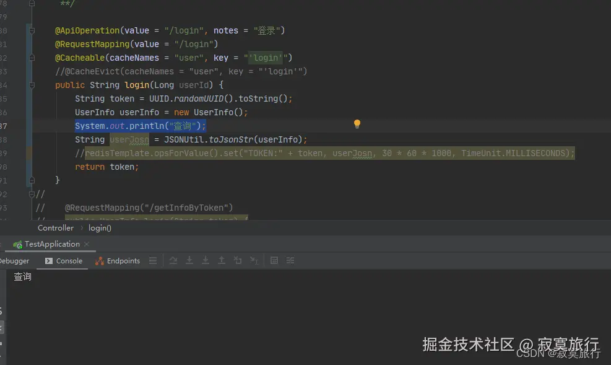Click toJsonStr method call
Viewport: 611px width, 365px height.
(231, 139)
